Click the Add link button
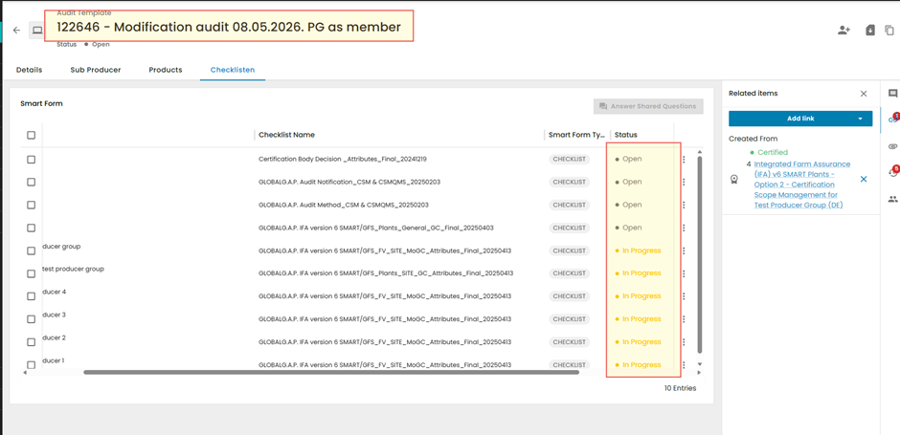900x435 pixels. pyautogui.click(x=800, y=119)
